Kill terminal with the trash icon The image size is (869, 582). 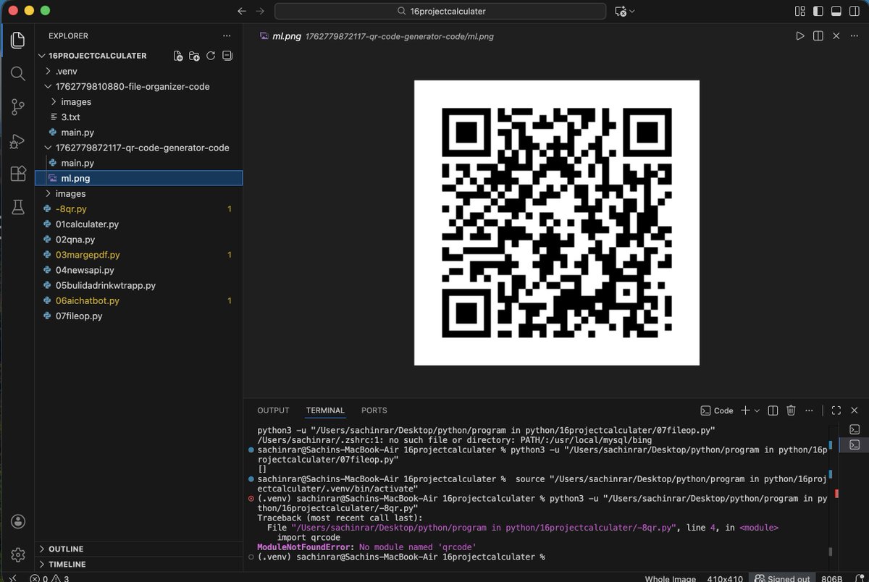click(x=791, y=410)
